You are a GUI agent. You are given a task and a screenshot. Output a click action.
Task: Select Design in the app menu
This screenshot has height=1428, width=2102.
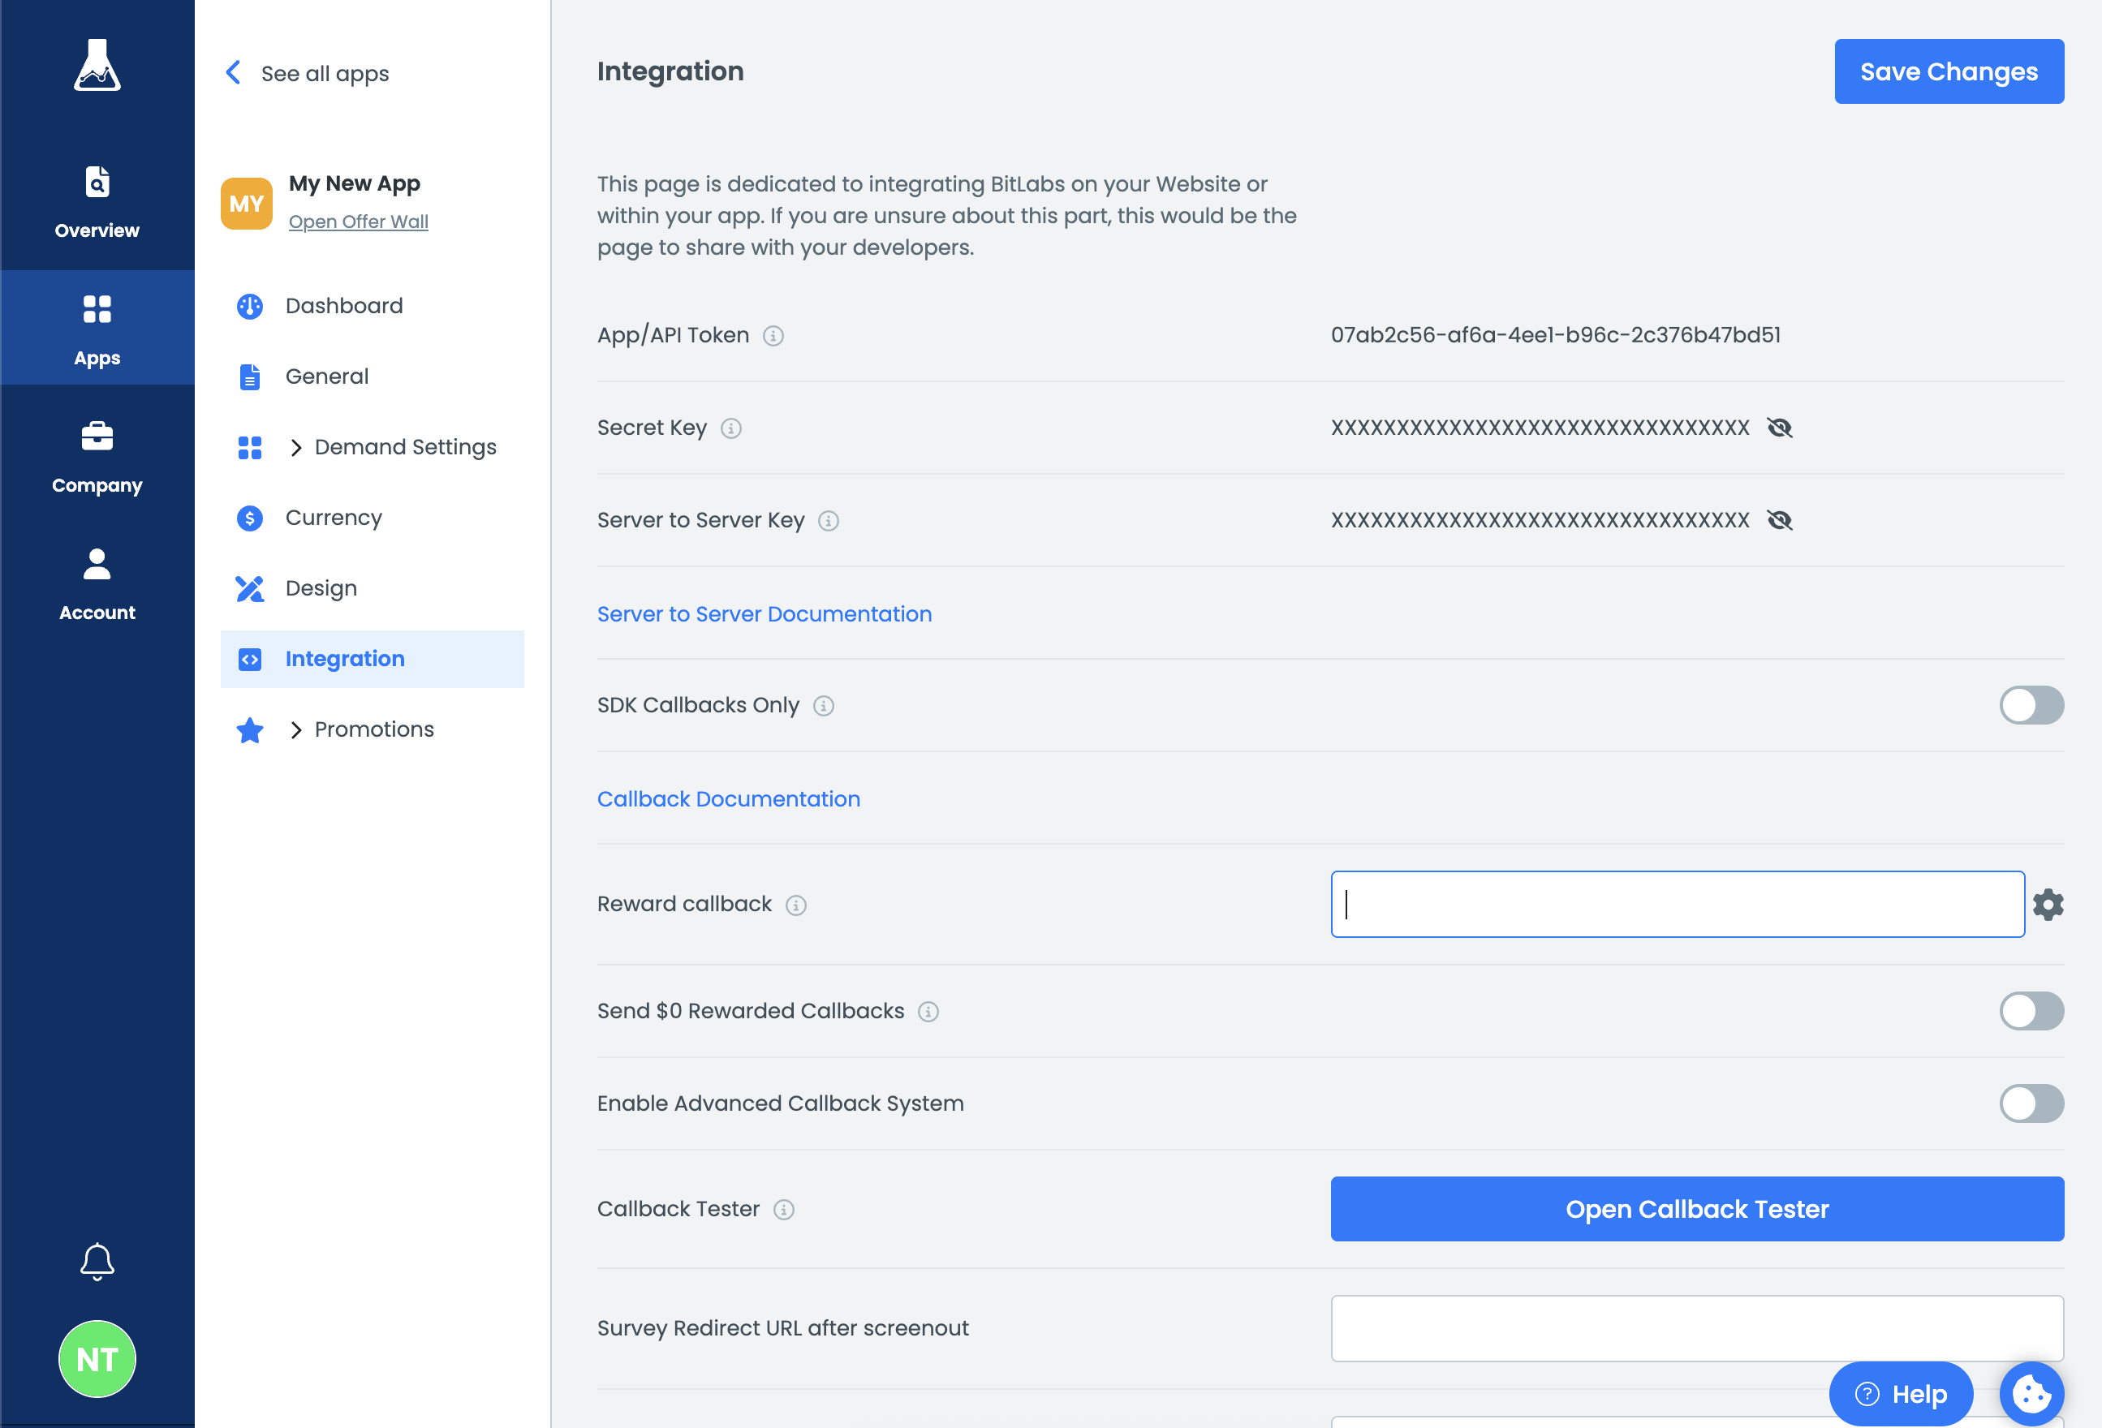(321, 588)
